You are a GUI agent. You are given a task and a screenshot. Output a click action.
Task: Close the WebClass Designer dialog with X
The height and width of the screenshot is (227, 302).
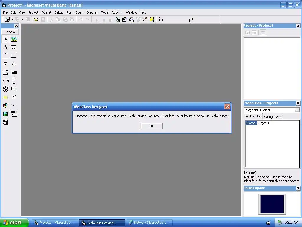pos(227,106)
